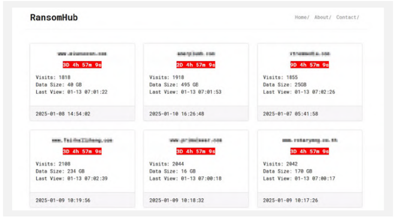The width and height of the screenshot is (394, 220).
Task: Open the Contact navigation link
Action: (347, 17)
